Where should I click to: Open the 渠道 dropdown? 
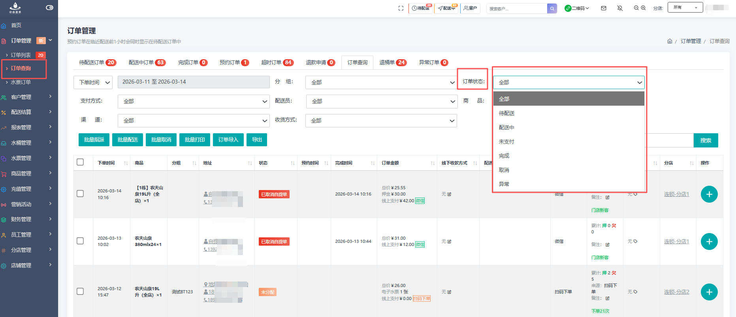194,121
